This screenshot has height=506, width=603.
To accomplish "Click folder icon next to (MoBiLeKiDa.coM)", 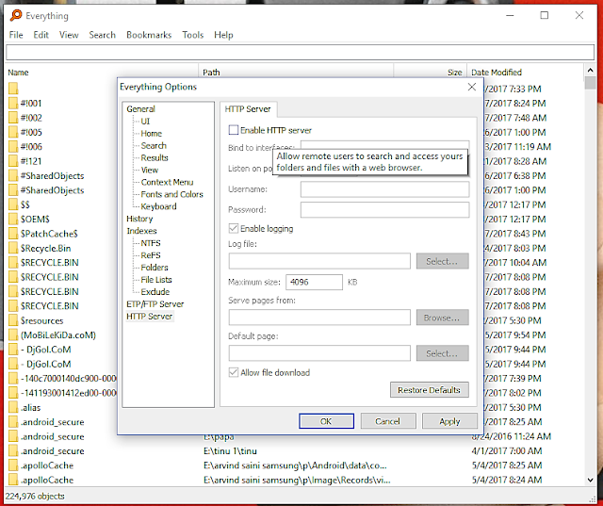I will 13,335.
